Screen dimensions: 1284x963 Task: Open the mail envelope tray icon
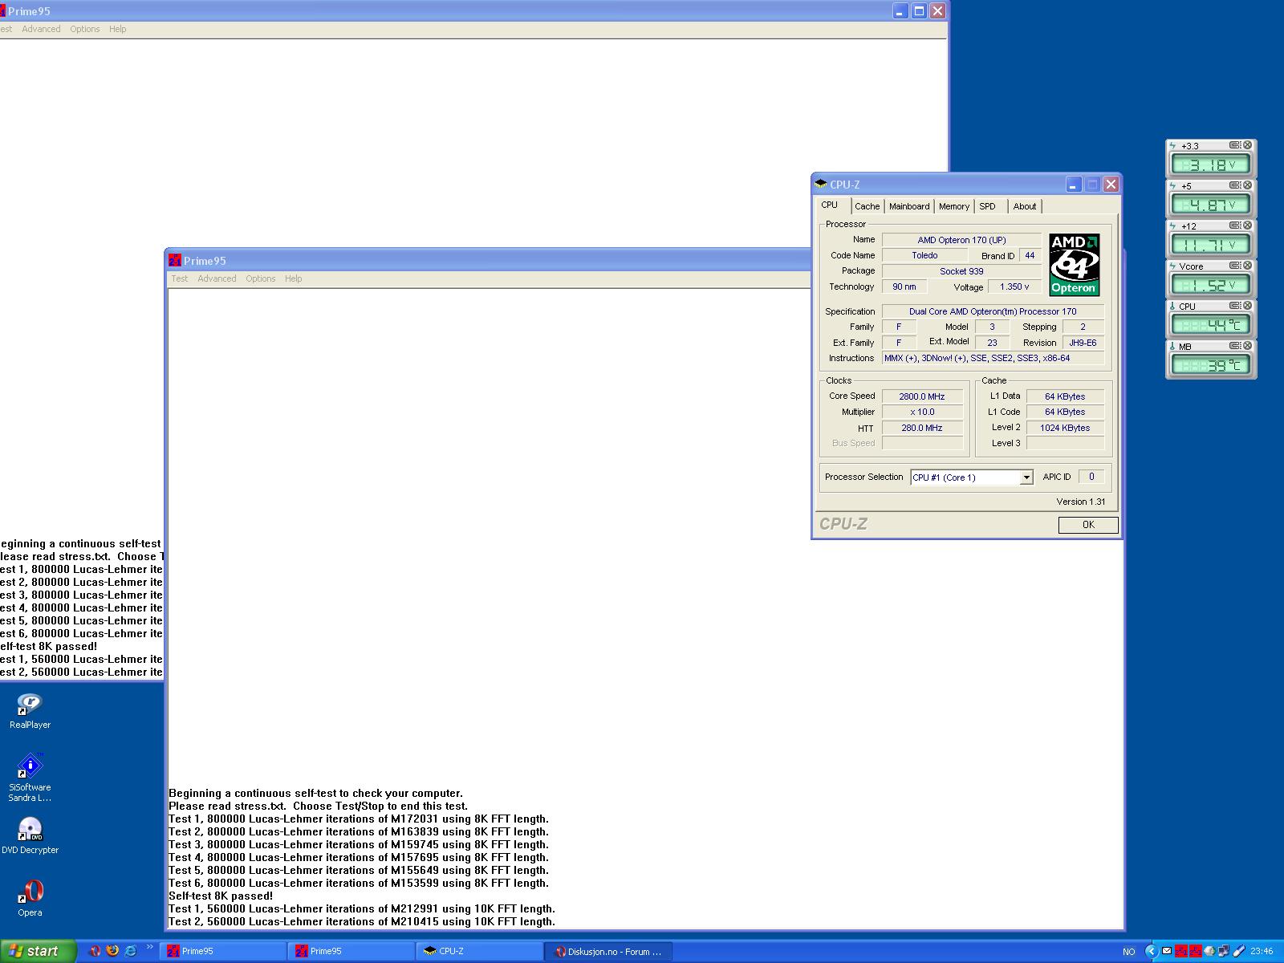(x=1168, y=952)
